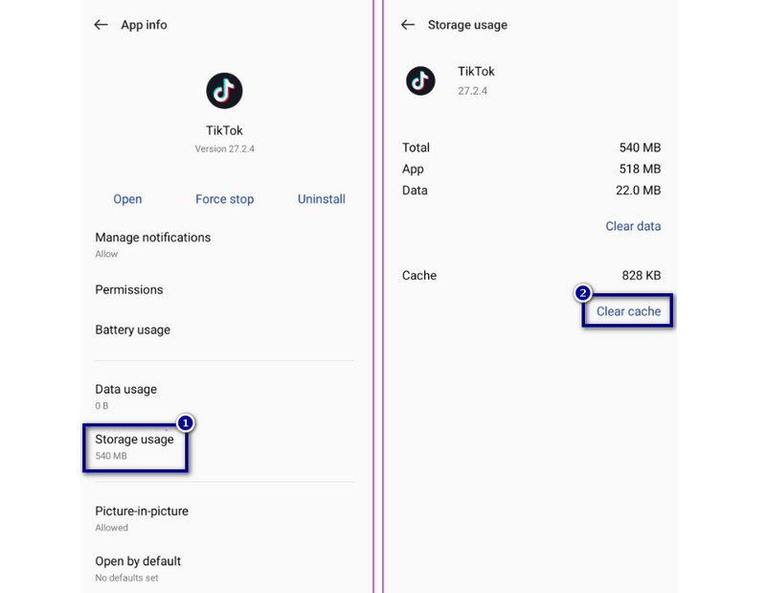Open Manage notifications settings
Image resolution: width=766 pixels, height=593 pixels.
tap(152, 243)
